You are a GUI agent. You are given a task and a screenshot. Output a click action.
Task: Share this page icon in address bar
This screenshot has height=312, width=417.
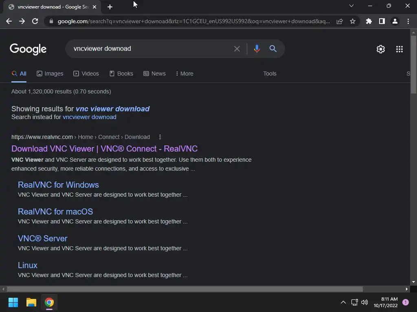pos(340,21)
